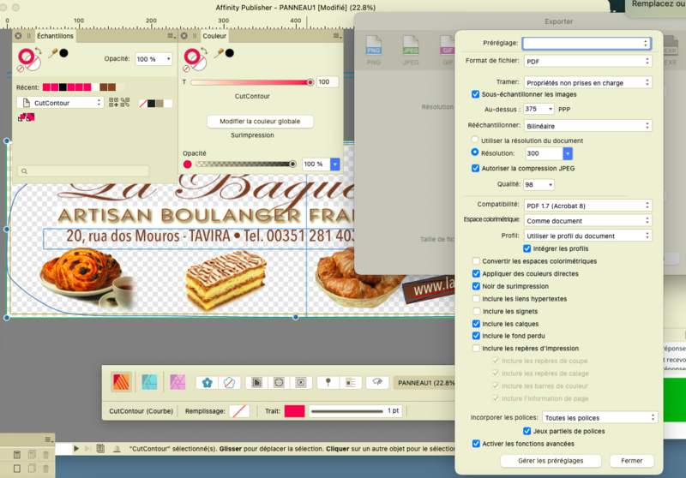Enable Inclure les repères d'impression
Image resolution: width=686 pixels, height=478 pixels.
(x=476, y=349)
